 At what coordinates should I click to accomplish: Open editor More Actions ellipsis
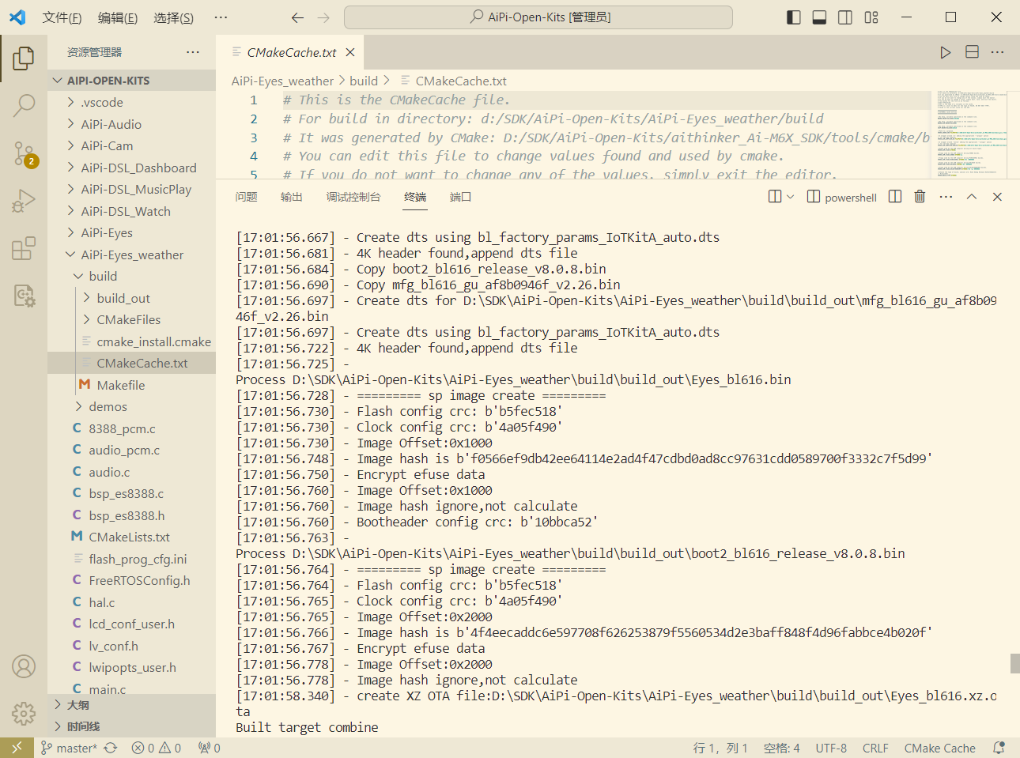(998, 52)
